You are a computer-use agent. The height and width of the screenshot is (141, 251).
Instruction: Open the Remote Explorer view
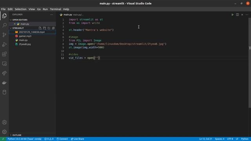(4, 63)
